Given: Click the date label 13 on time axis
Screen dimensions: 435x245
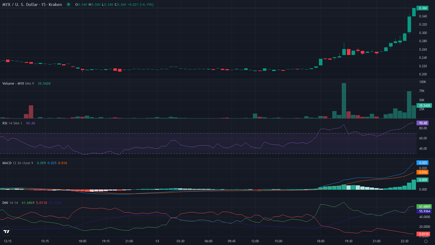Looking at the screenshot, I should pos(157,241).
